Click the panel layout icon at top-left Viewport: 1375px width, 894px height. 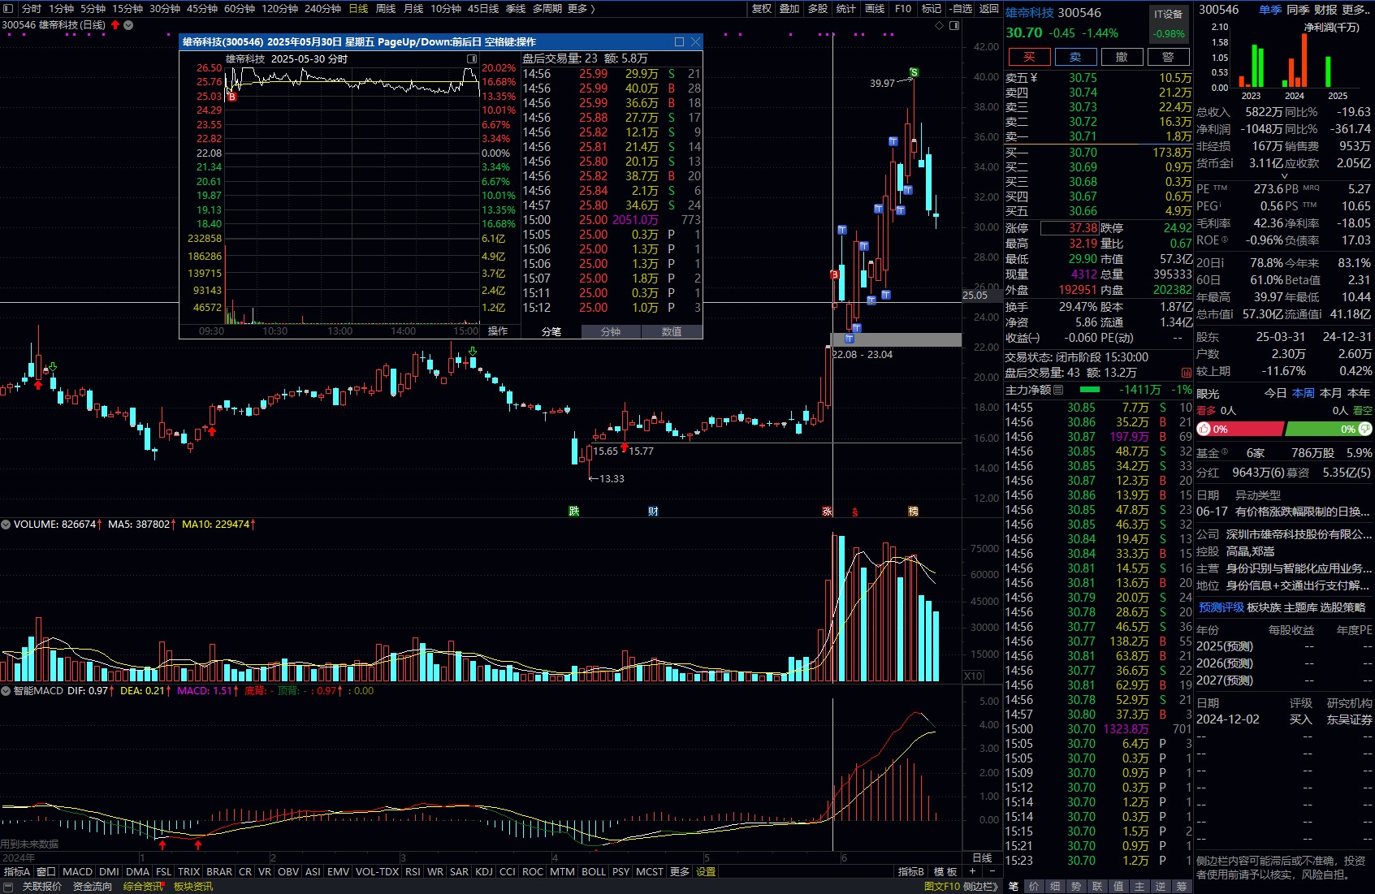8,8
